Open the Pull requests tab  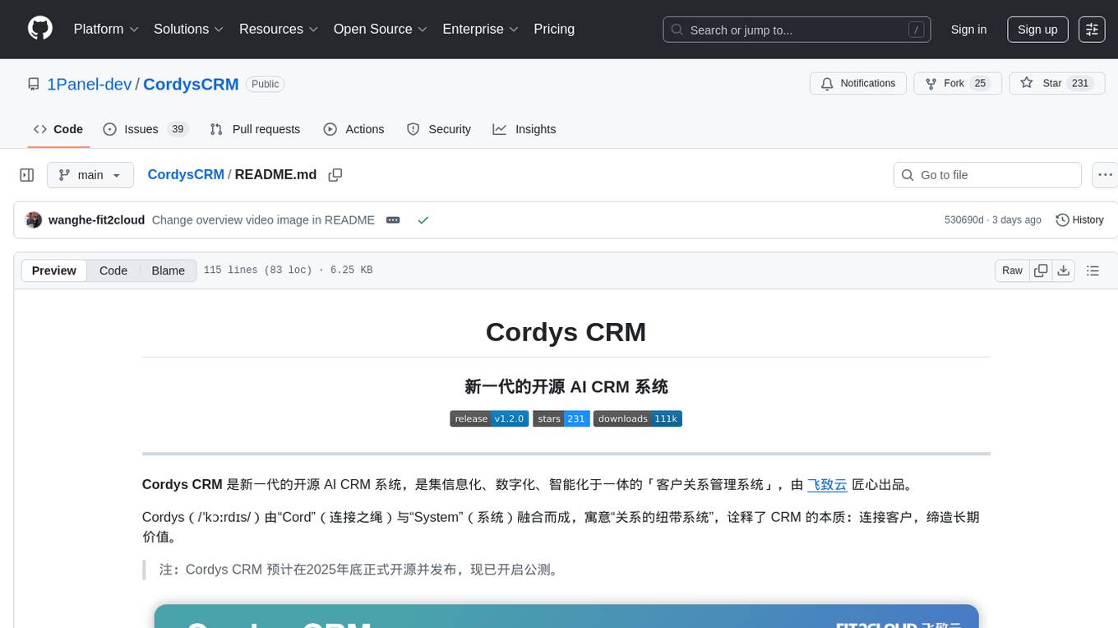255,129
